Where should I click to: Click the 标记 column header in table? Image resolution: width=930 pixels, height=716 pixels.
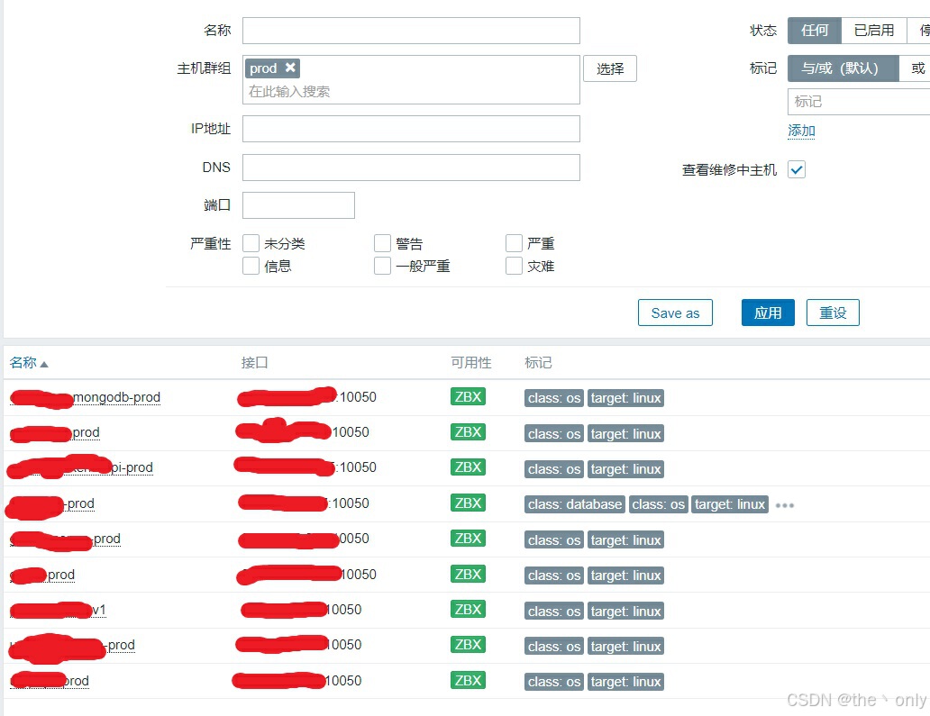tap(538, 363)
